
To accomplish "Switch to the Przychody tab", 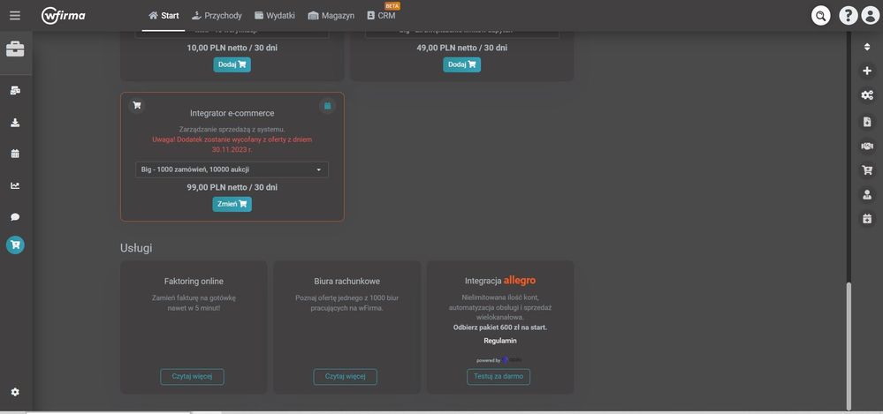I will point(217,15).
